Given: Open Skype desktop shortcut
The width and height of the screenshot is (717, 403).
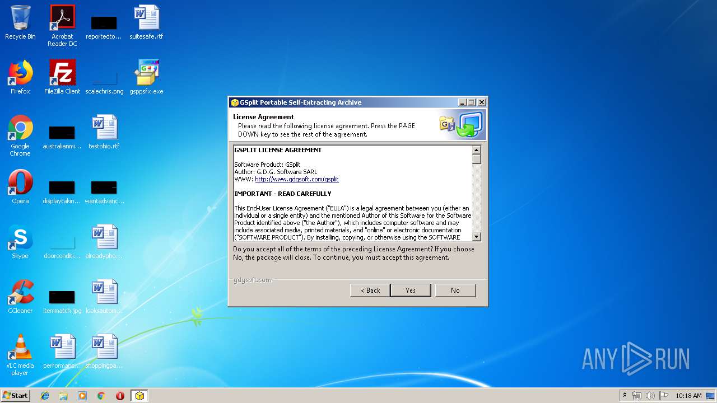Looking at the screenshot, I should [20, 242].
